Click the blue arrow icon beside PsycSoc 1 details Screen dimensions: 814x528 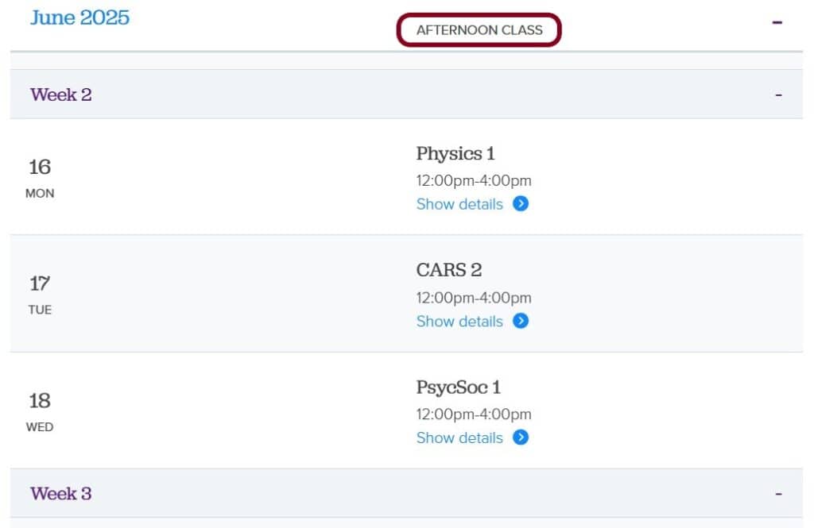tap(521, 437)
